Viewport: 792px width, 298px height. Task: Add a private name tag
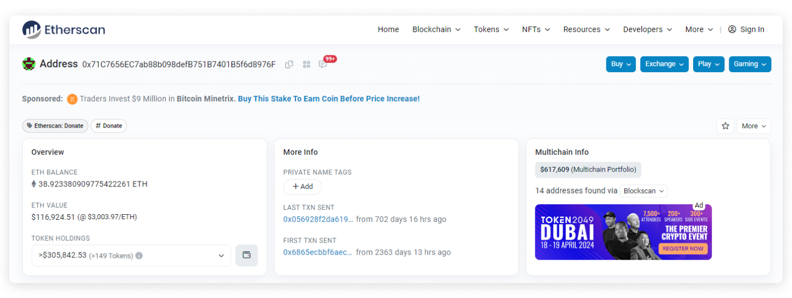pos(302,186)
